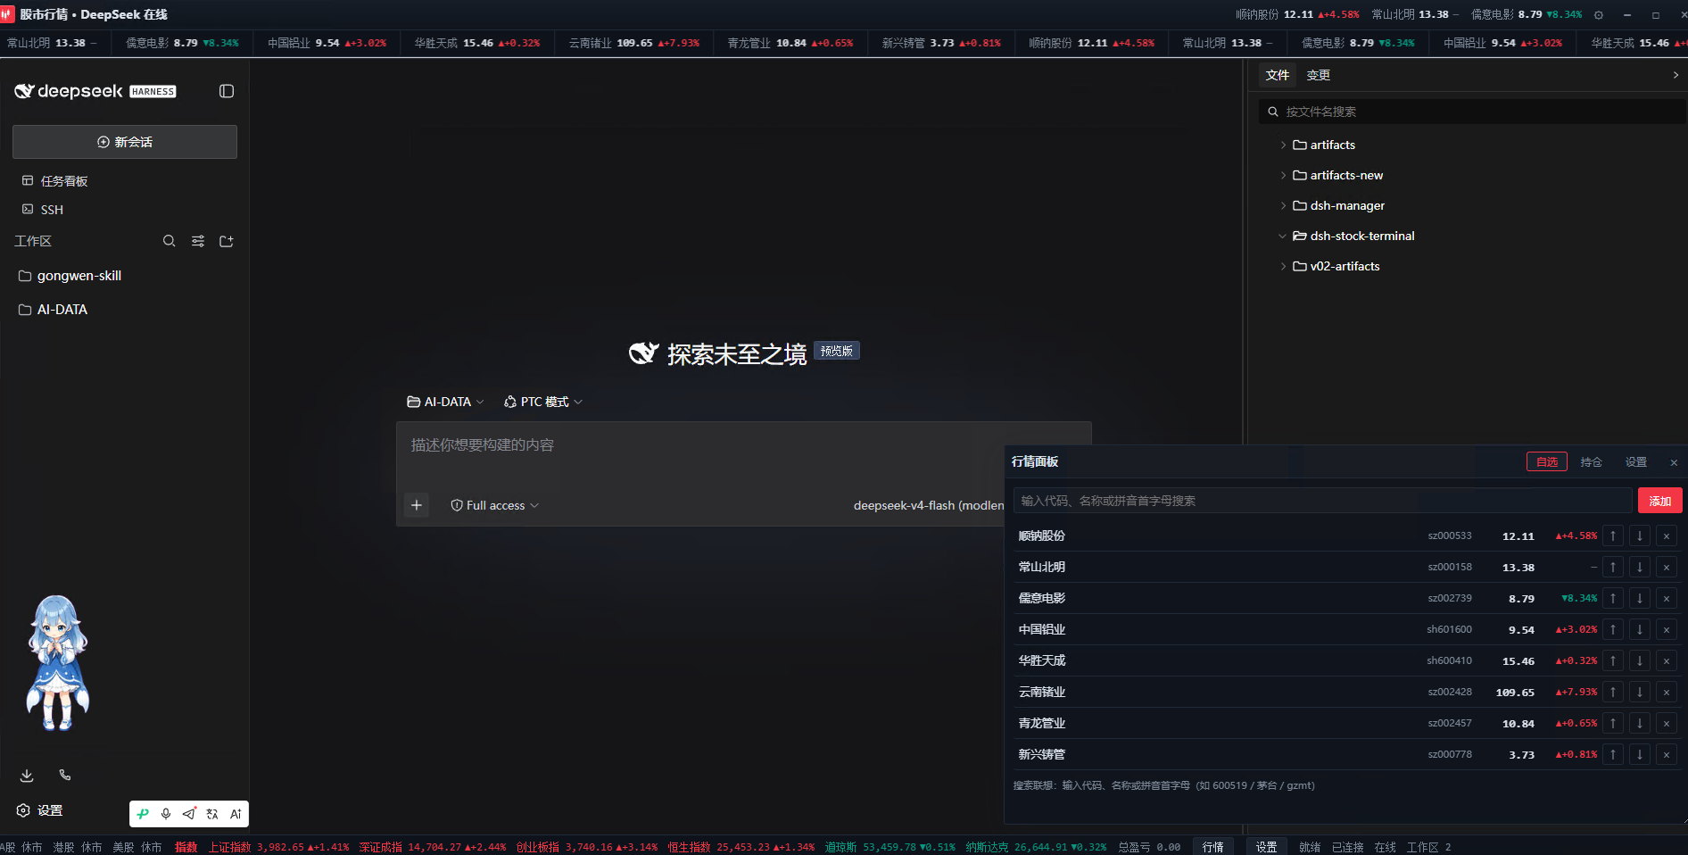1688x855 pixels.
Task: Select the 设置 tab in 行情面板
Action: 1636,461
